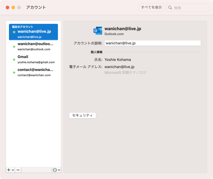The height and width of the screenshot is (179, 213).
Task: Minimize the window with yellow button
Action: pyautogui.click(x=13, y=7)
